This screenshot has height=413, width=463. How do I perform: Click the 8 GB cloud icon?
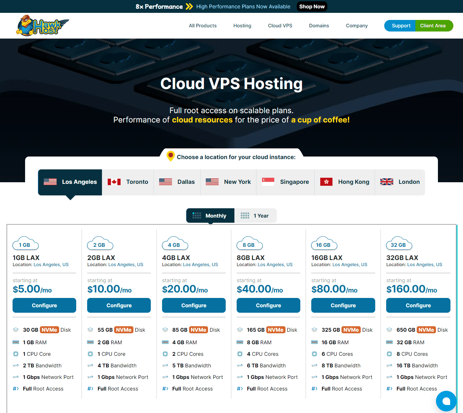pos(249,244)
